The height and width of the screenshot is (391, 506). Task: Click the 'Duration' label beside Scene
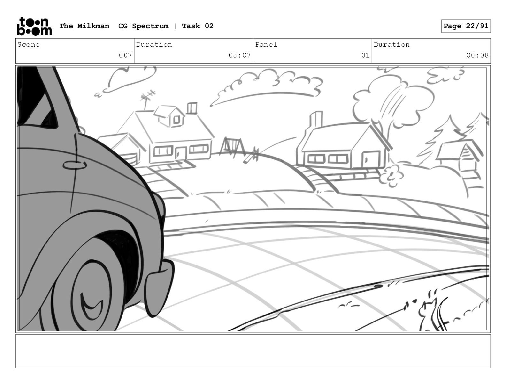click(154, 44)
